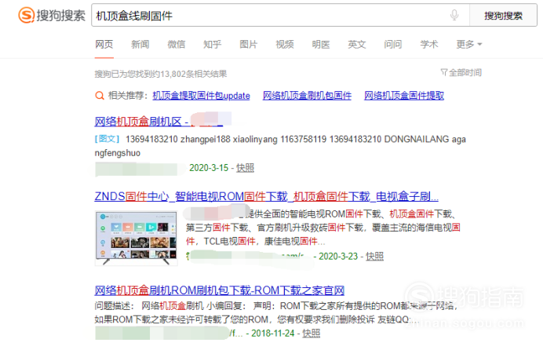Viewport: 543px width, 350px height.
Task: Click the 2020-3-15 date text
Action: (209, 168)
